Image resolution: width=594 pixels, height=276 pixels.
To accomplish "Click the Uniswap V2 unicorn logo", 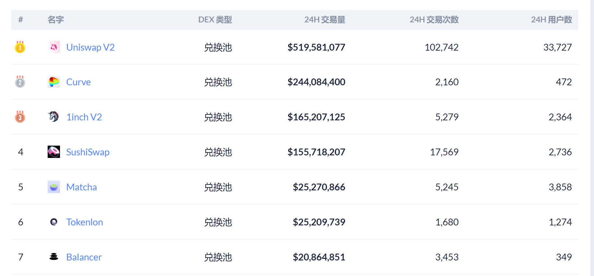I will [54, 47].
